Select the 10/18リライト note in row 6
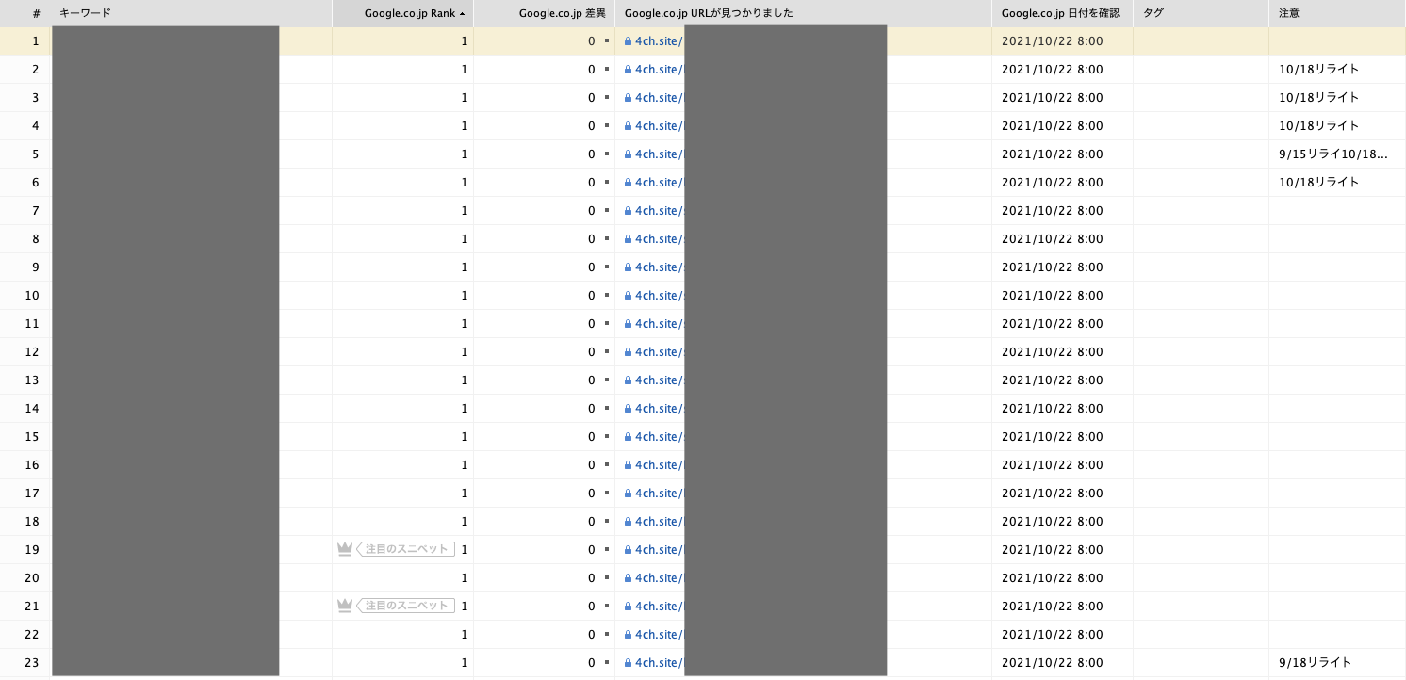This screenshot has height=680, width=1406. point(1319,183)
